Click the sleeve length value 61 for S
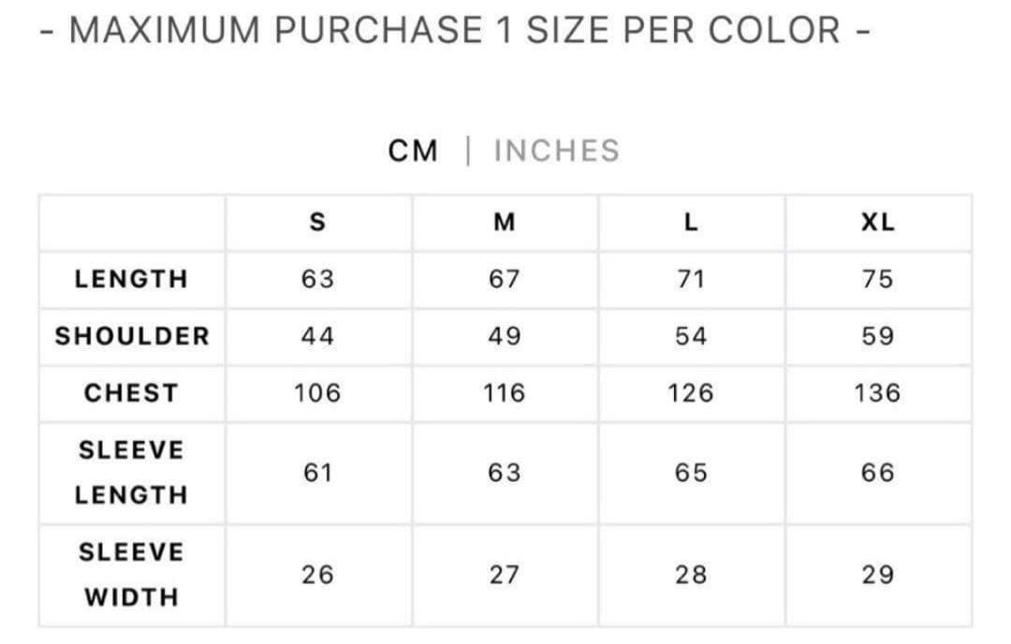 (317, 473)
